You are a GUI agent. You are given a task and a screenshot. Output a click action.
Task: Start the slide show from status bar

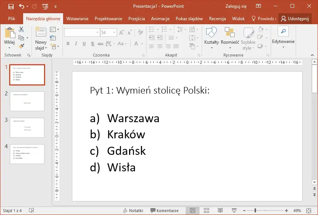coord(234,210)
